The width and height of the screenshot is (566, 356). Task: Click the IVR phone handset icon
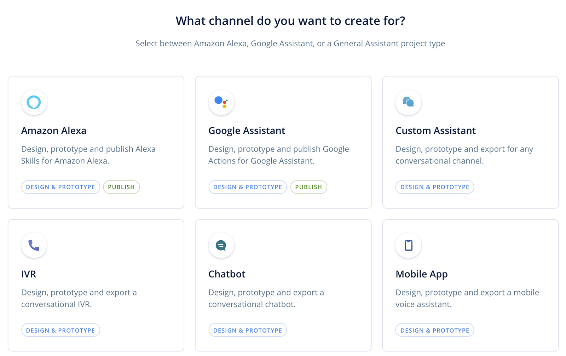coord(34,245)
